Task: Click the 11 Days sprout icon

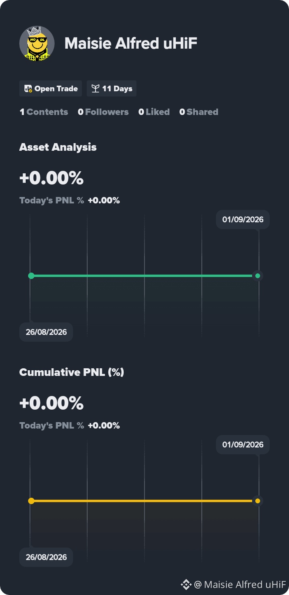Action: [95, 89]
